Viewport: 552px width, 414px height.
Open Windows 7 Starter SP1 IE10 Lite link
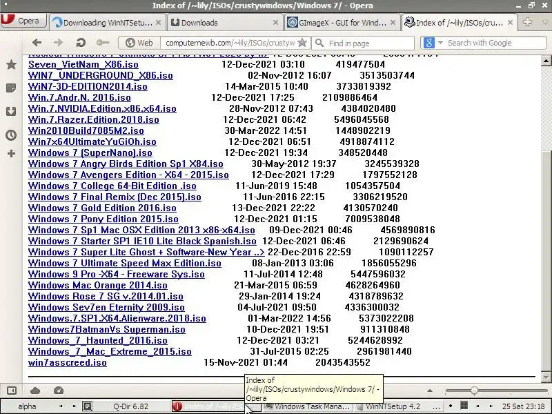point(142,241)
